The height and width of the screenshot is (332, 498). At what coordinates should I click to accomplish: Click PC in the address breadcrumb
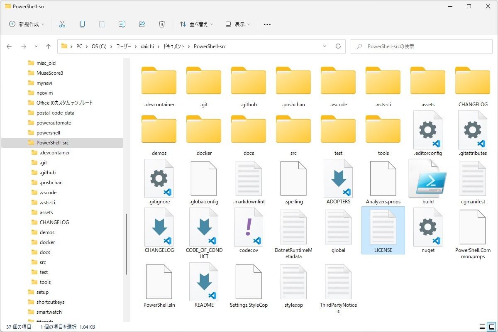(79, 46)
